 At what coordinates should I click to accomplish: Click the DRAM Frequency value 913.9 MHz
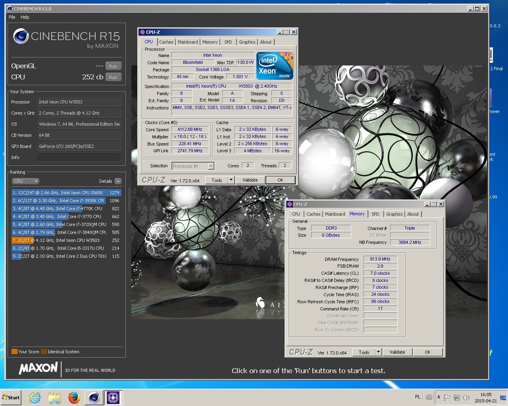[380, 259]
